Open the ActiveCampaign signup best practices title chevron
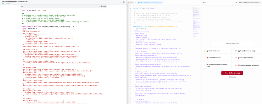Viewport: 262px width, 104px height. coord(28,2)
